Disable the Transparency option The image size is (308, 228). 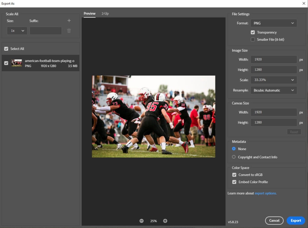tap(253, 32)
